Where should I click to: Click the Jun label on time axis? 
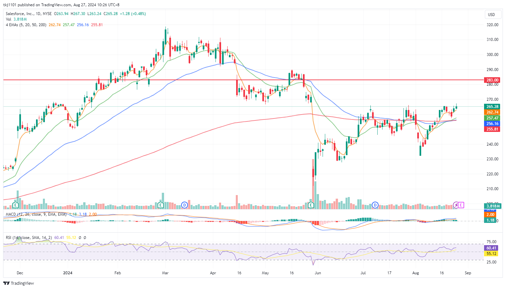point(317,273)
